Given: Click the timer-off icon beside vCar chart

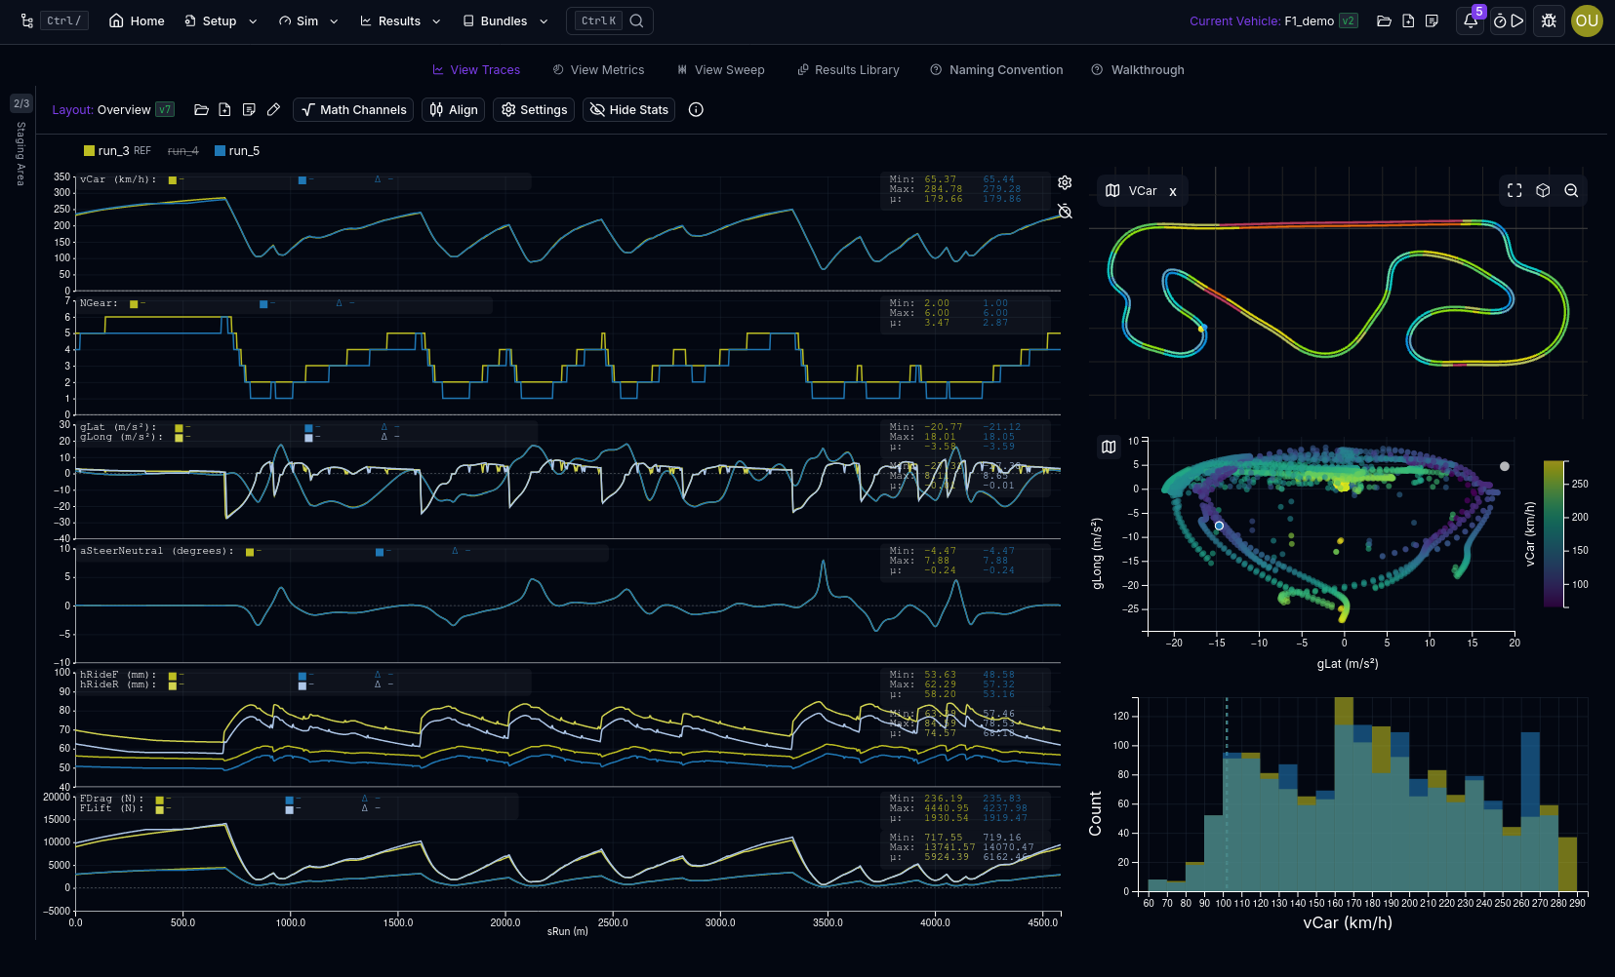Looking at the screenshot, I should [x=1065, y=211].
